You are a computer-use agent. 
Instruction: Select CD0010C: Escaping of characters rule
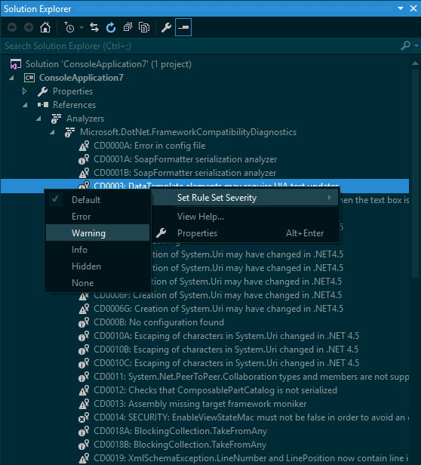tap(226, 362)
